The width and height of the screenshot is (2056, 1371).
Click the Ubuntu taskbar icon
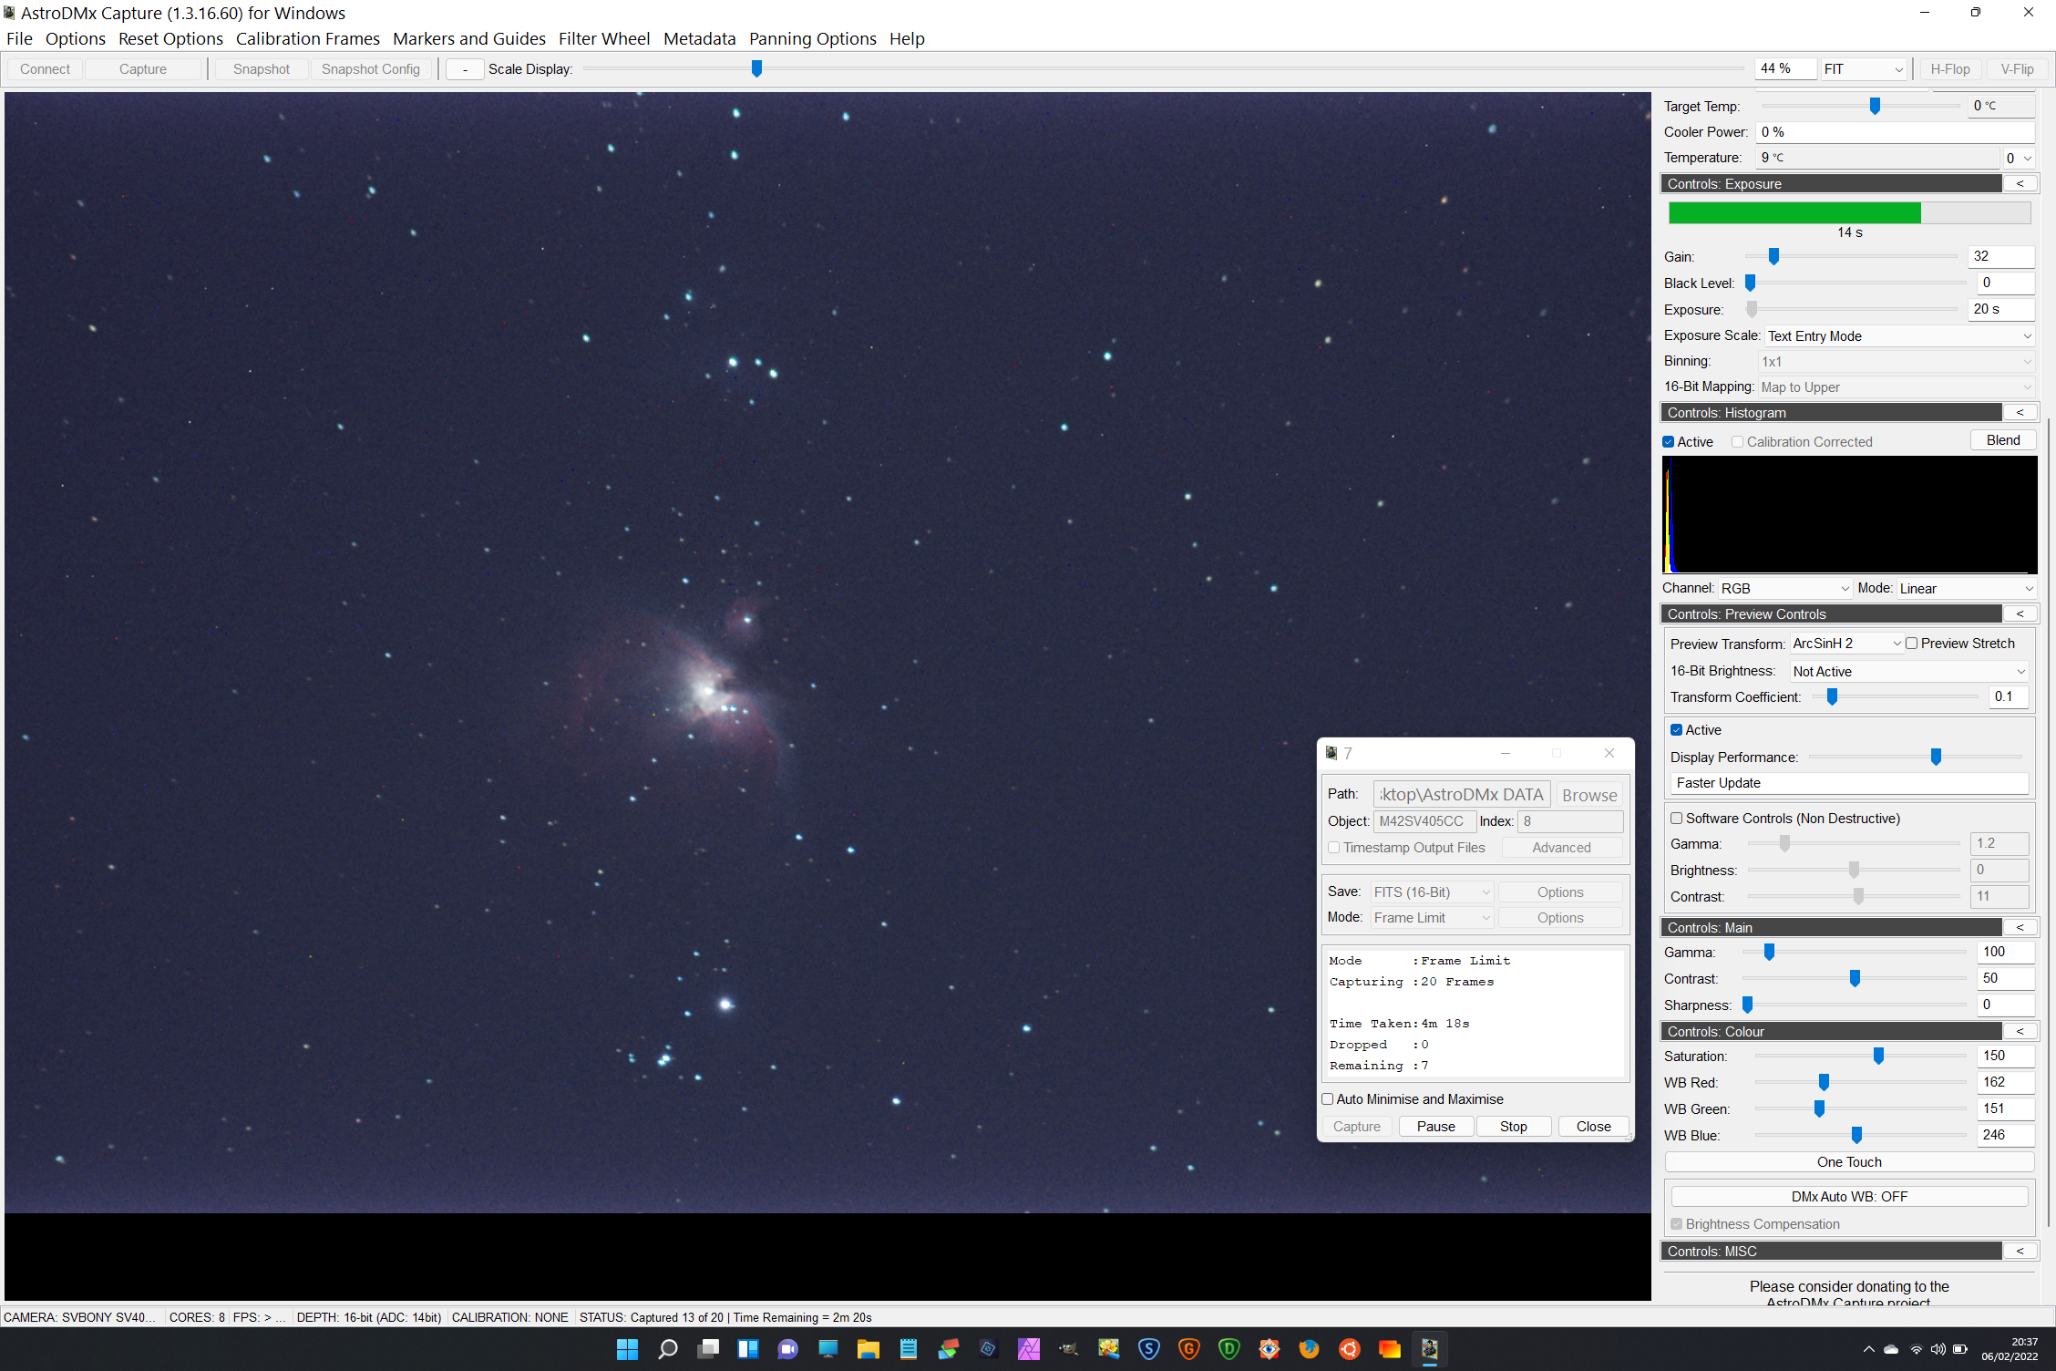click(x=1349, y=1349)
